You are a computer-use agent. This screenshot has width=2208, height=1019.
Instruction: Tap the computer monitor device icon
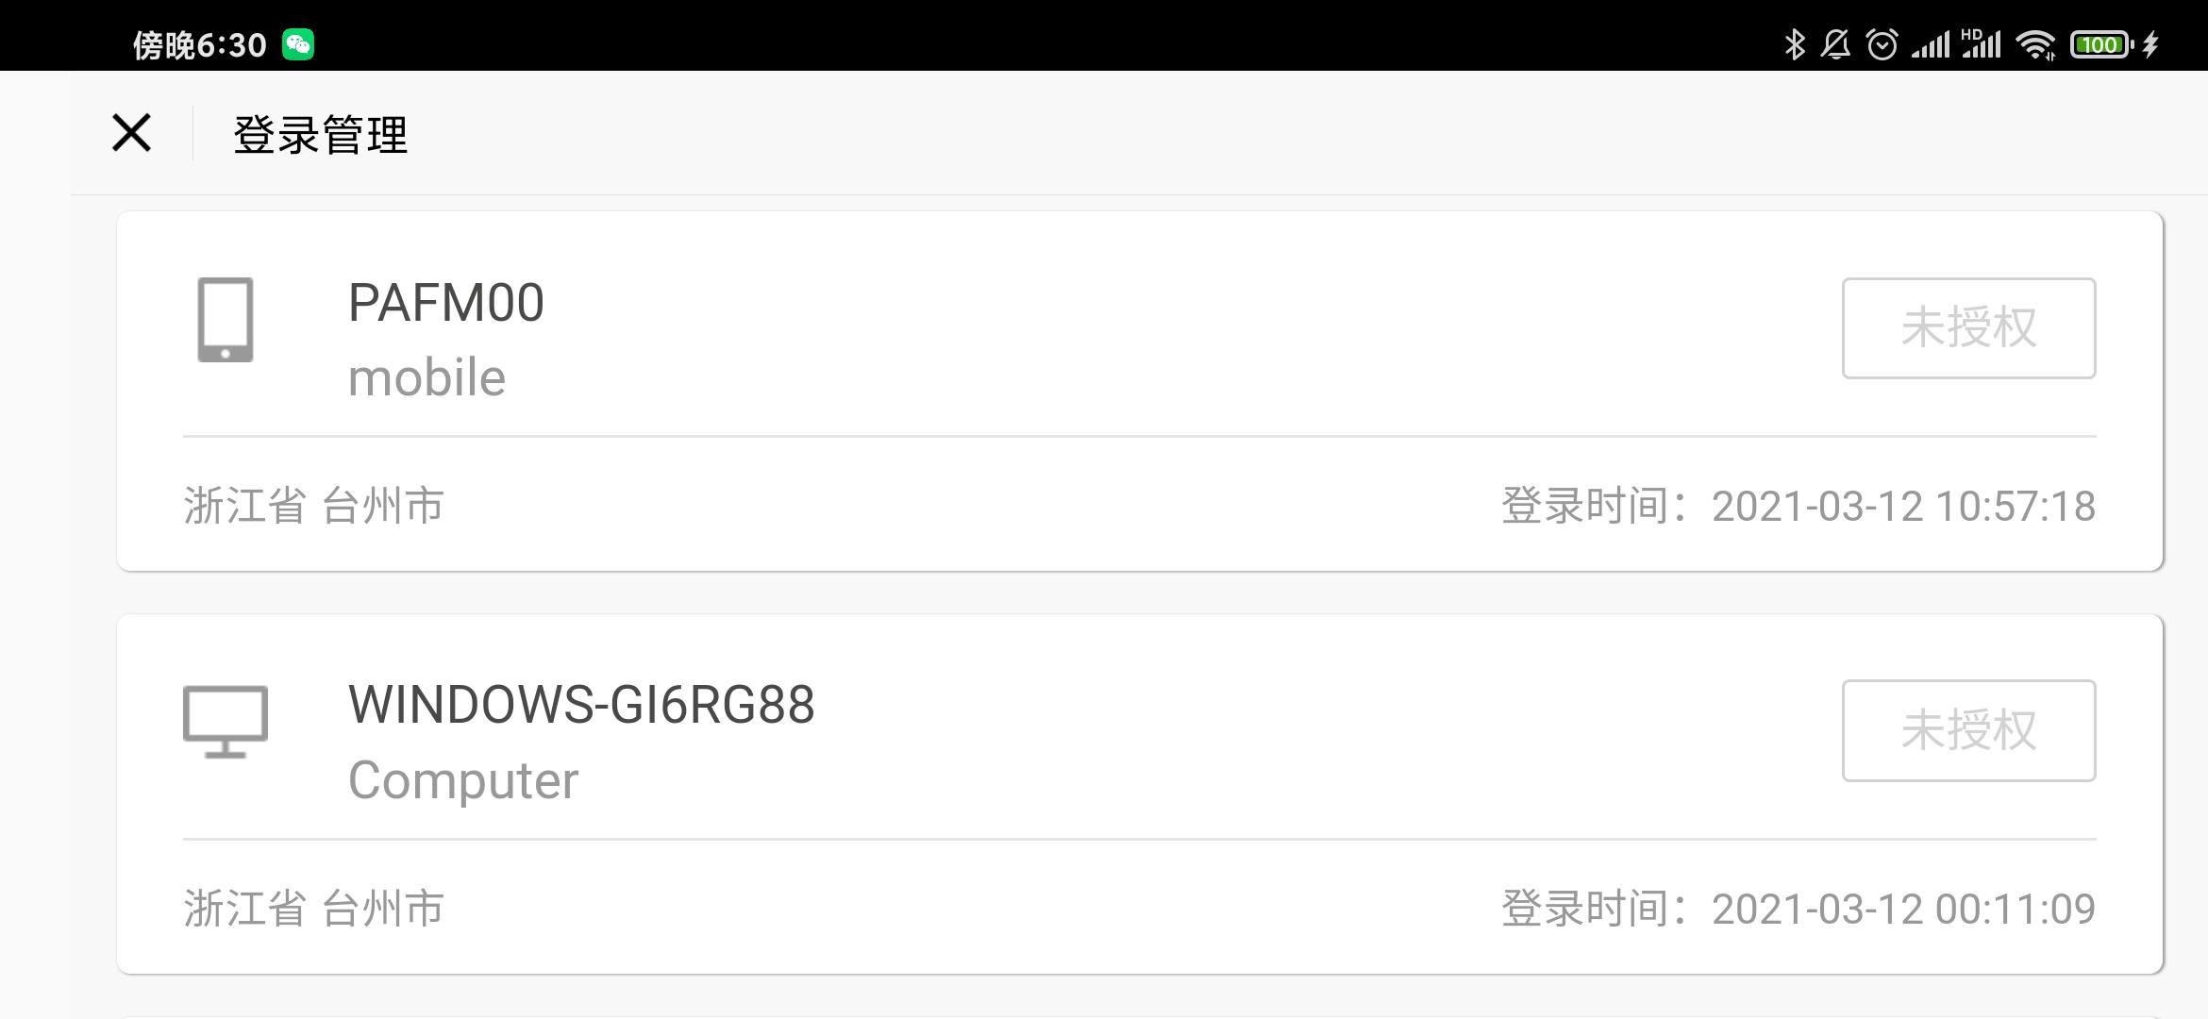point(226,722)
